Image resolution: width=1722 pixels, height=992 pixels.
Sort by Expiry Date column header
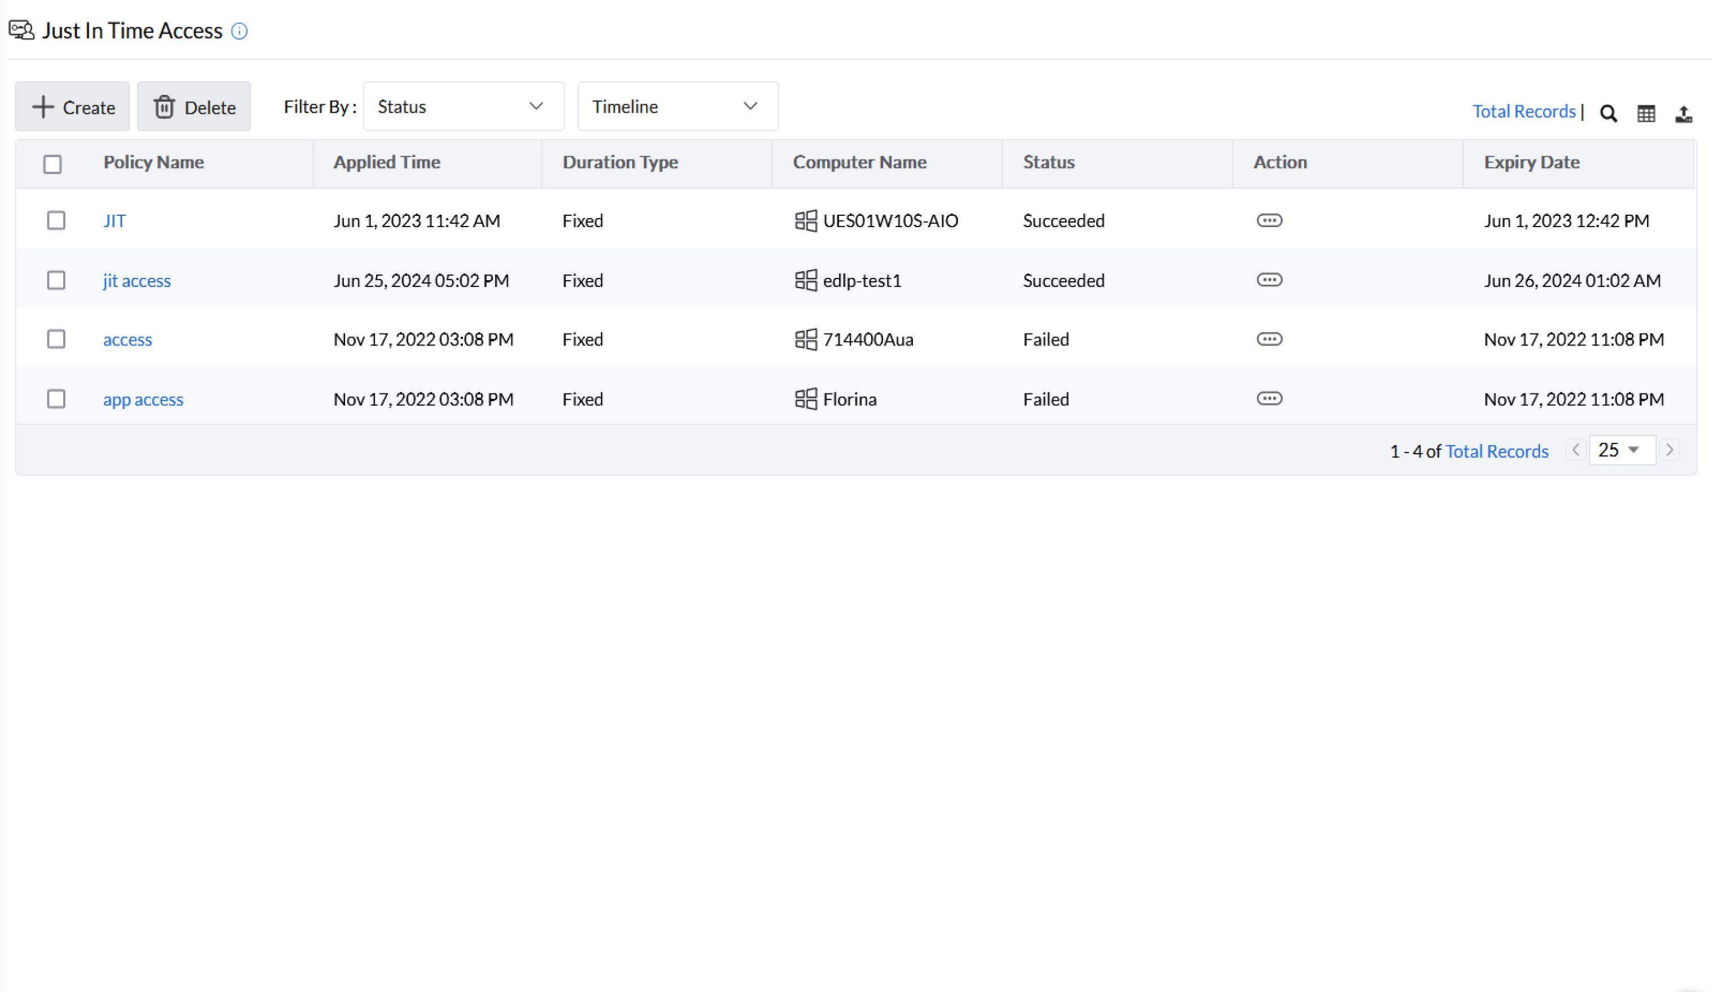point(1531,162)
